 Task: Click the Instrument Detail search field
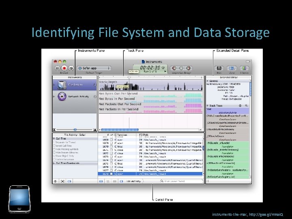[x=182, y=181]
